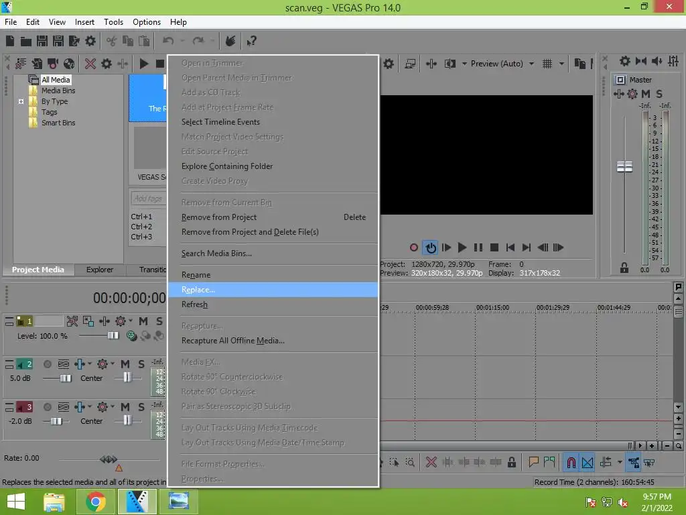The height and width of the screenshot is (515, 686).
Task: Click Extract Audio from CD icon
Action: coord(69,64)
